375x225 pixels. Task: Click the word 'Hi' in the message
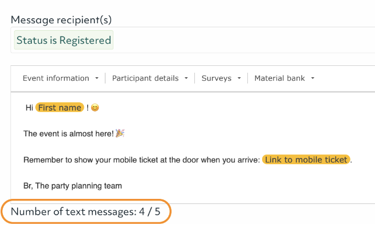[29, 108]
